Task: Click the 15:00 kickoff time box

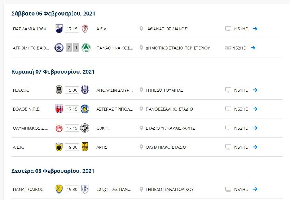Action: (x=72, y=90)
